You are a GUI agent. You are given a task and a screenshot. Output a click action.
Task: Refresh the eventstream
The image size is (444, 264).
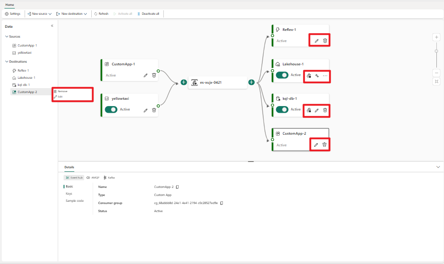click(101, 13)
